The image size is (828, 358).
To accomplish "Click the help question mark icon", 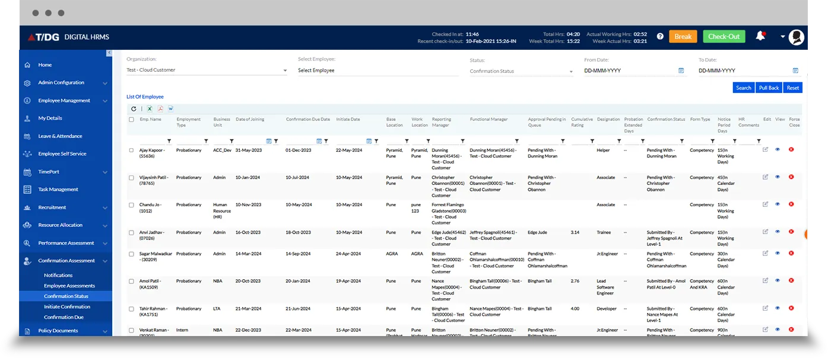I will 660,37.
